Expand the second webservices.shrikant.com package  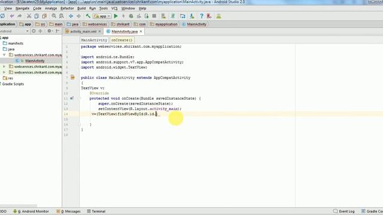[x=4, y=66]
